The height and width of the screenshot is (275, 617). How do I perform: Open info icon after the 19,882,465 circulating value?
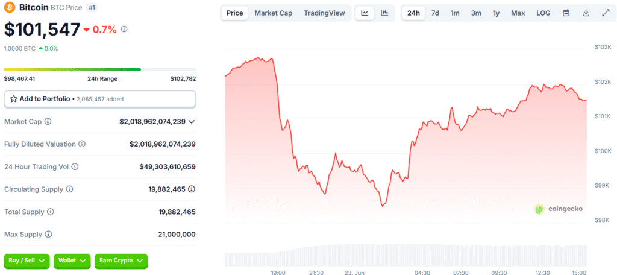coord(192,189)
